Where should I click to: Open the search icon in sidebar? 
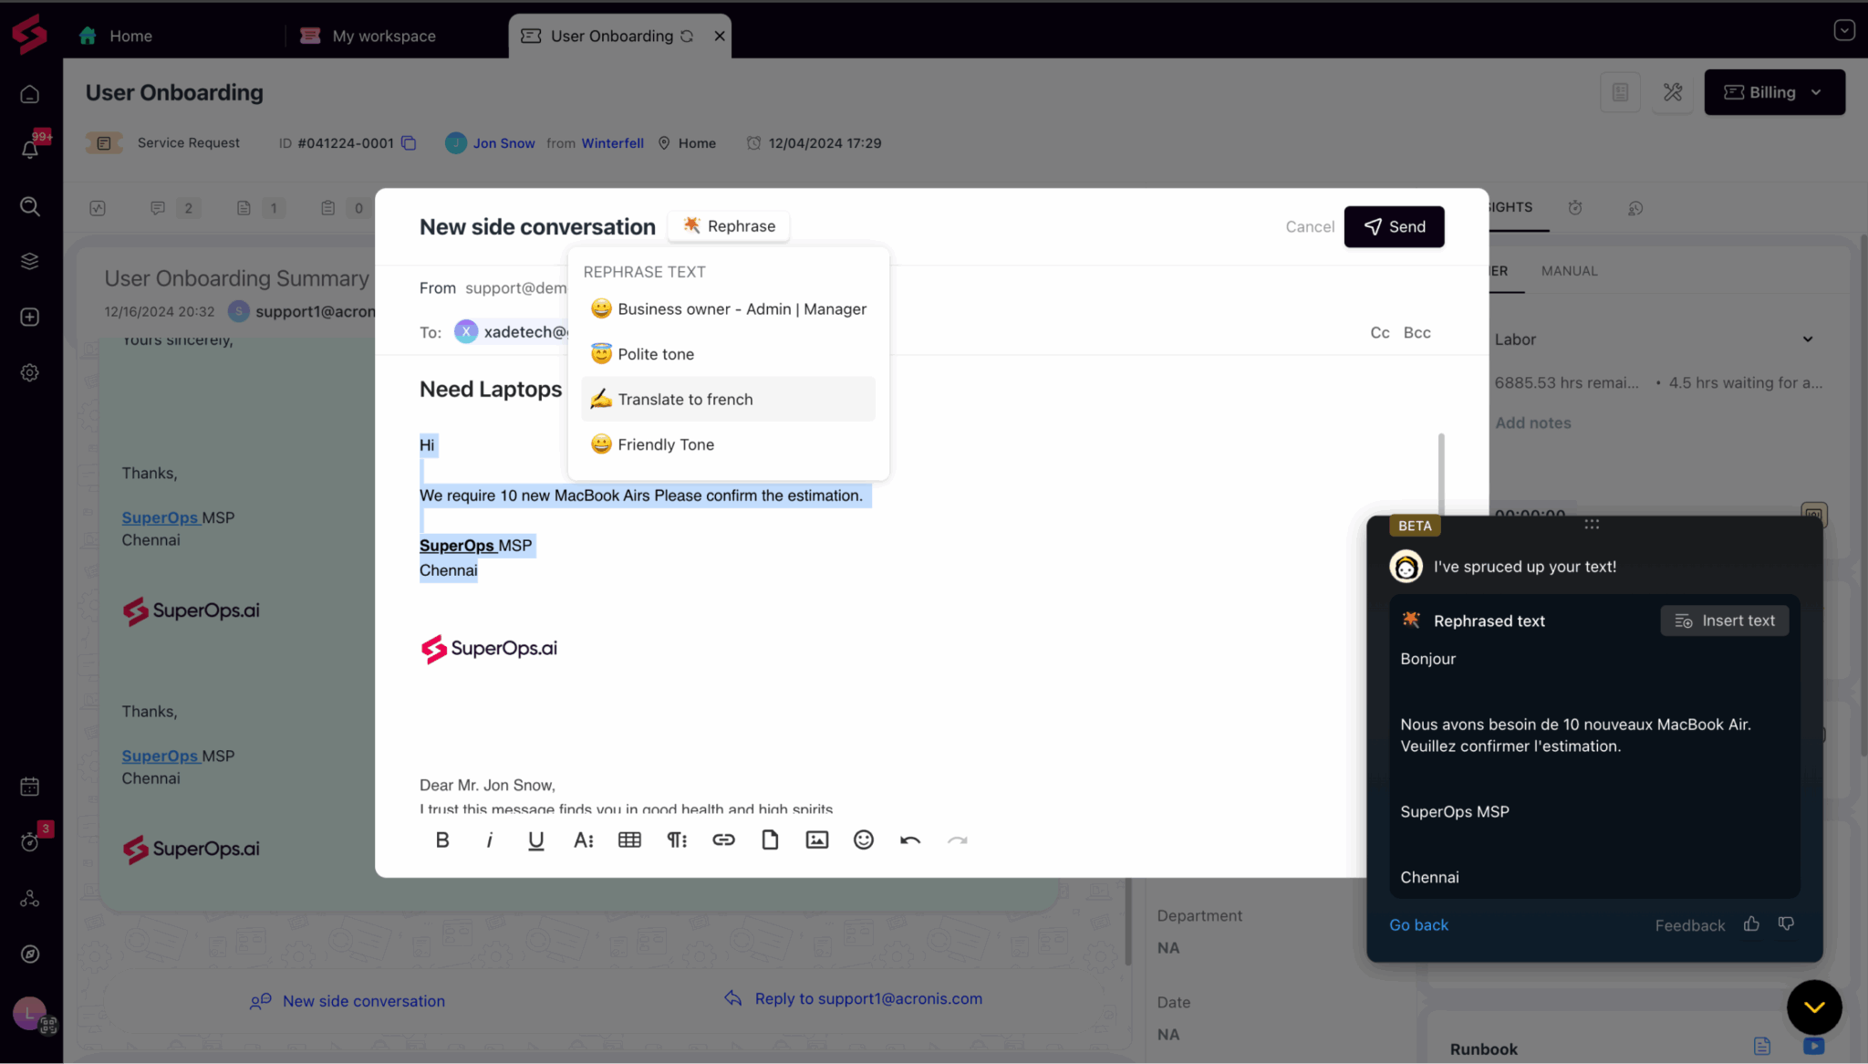point(30,206)
